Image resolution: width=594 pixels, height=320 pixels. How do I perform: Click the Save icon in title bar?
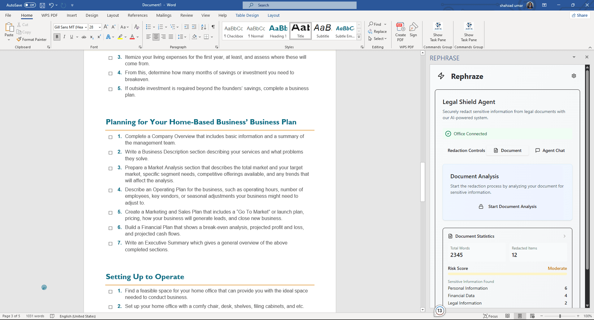[x=42, y=5]
